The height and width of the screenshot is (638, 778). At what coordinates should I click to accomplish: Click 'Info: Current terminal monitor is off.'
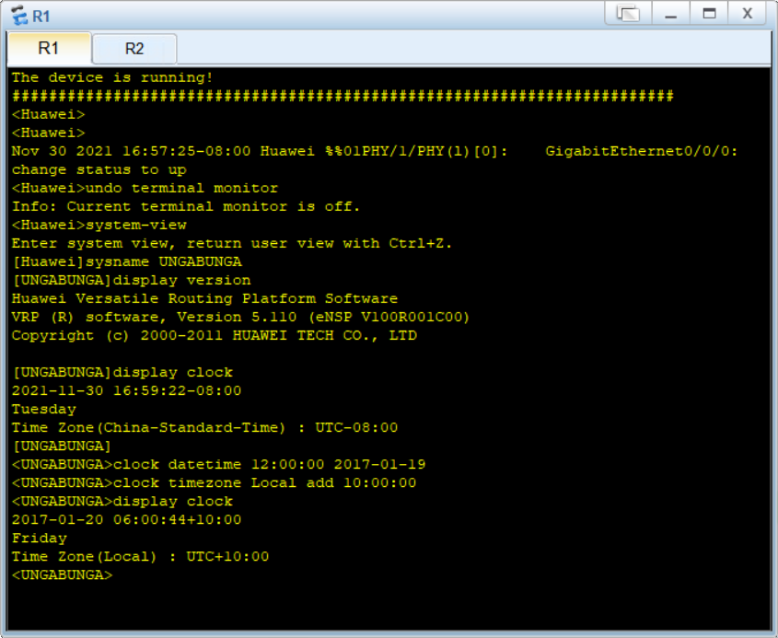[186, 206]
